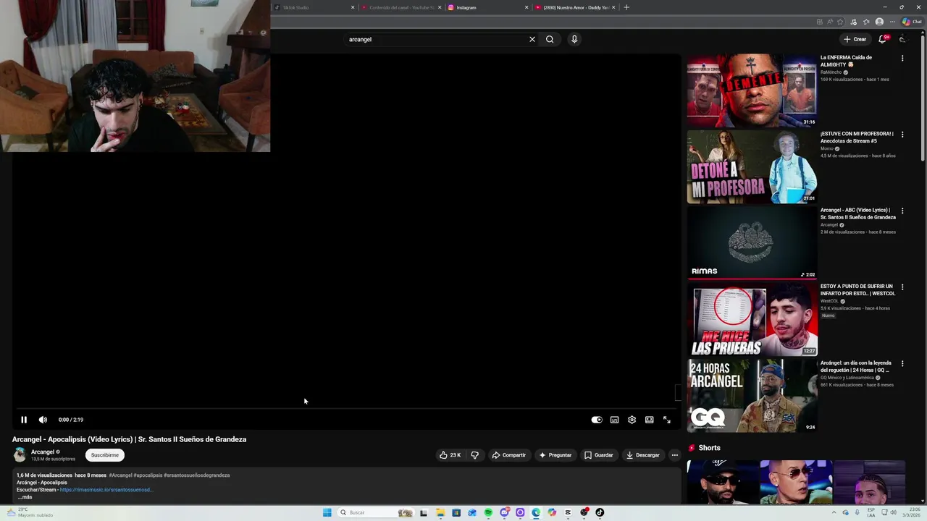Turn on subtitles in the player

click(614, 420)
